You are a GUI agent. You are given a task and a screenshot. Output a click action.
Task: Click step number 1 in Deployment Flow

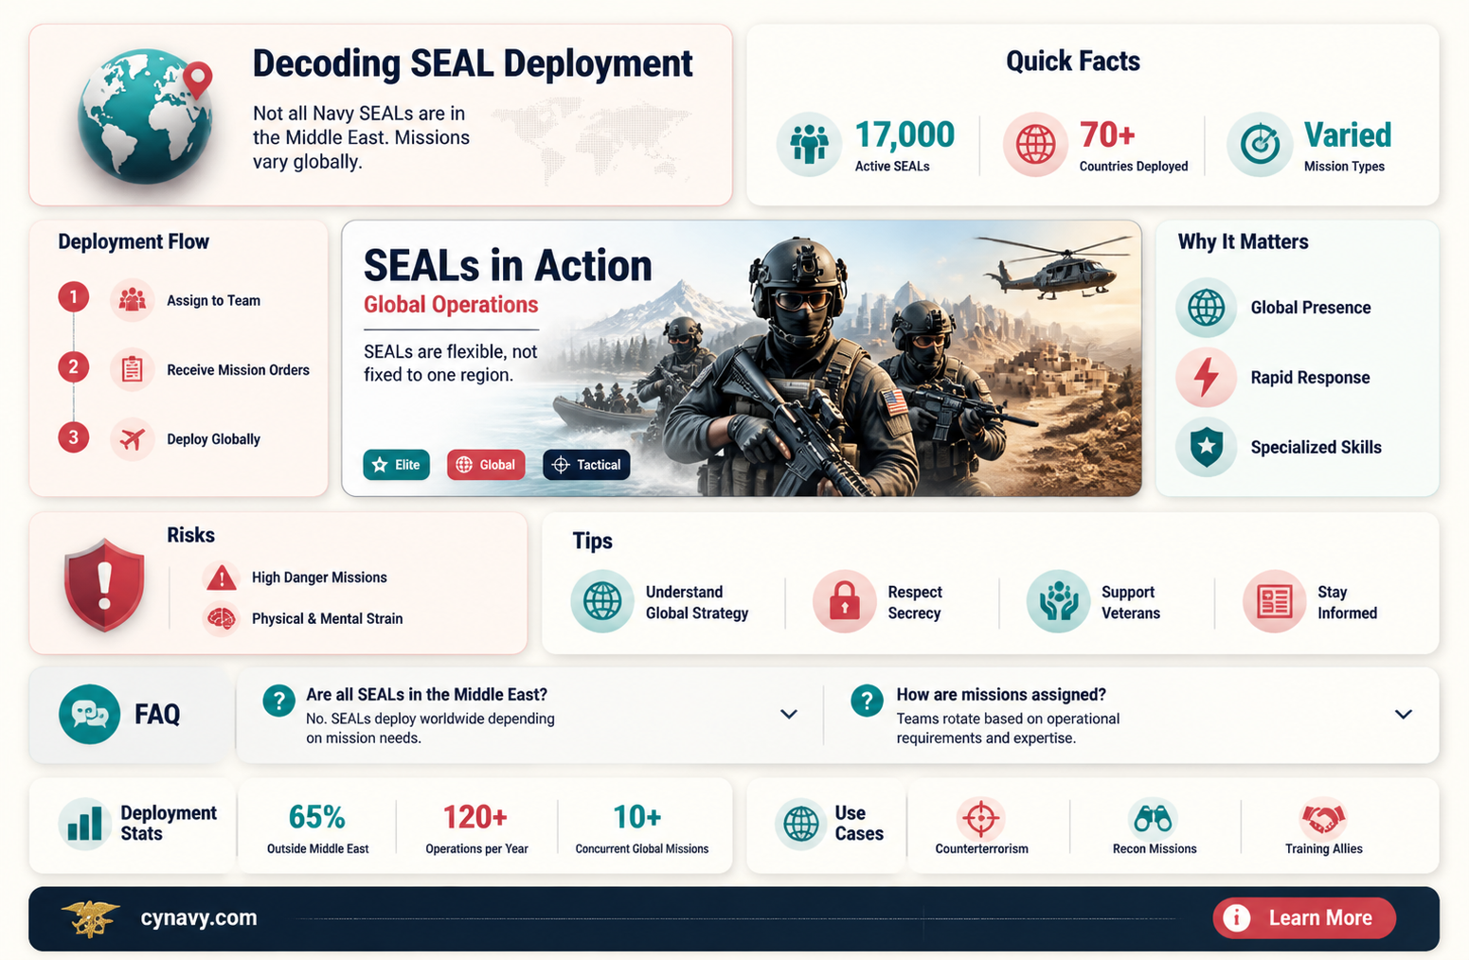[74, 297]
